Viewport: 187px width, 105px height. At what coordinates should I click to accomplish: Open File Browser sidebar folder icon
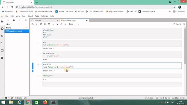pyautogui.click(x=2, y=22)
